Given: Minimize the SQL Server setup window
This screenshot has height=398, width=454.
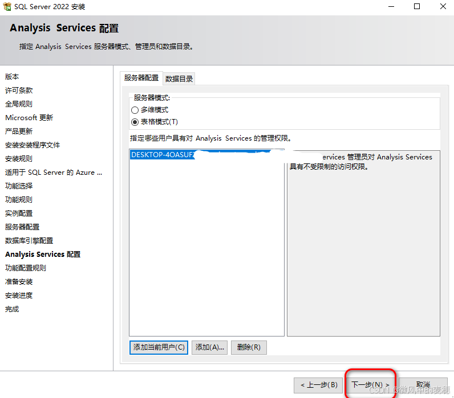Looking at the screenshot, I should tap(391, 6).
